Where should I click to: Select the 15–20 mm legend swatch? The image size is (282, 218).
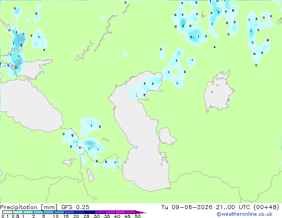pyautogui.click(x=69, y=212)
